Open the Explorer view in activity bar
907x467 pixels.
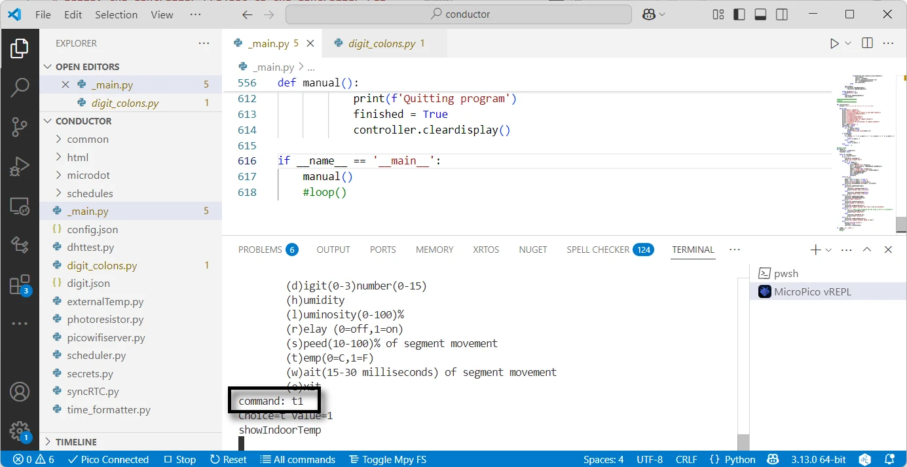click(20, 48)
